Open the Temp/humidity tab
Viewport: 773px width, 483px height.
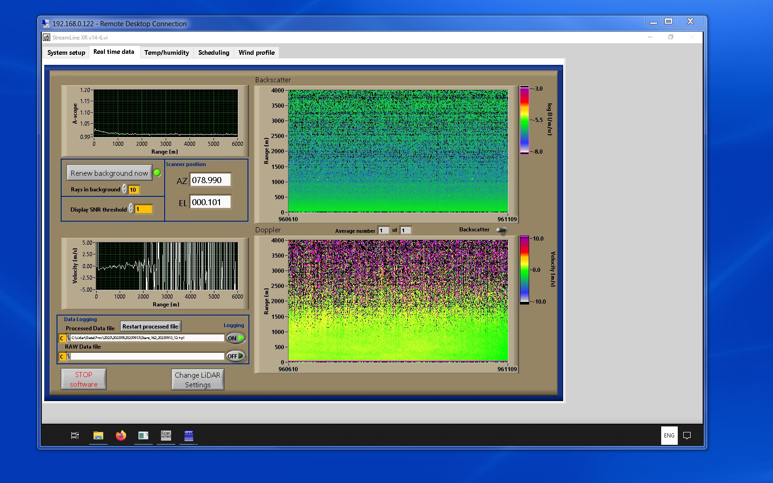[x=167, y=52]
